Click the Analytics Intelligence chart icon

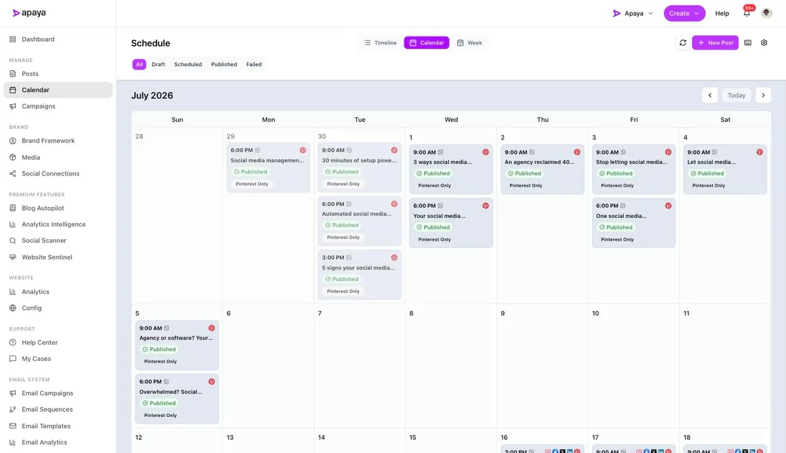coord(13,225)
